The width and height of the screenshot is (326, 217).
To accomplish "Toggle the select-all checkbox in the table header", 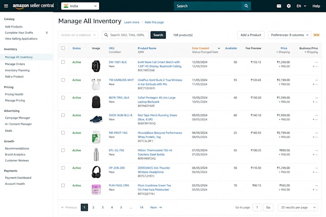I will pos(63,48).
